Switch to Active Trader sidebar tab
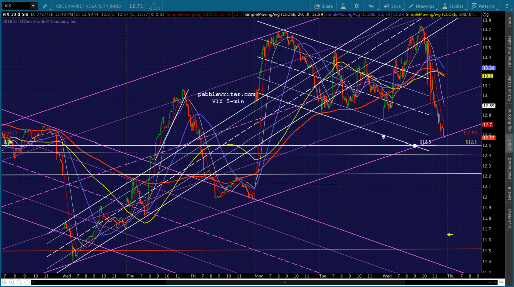The image size is (514, 287). [509, 88]
